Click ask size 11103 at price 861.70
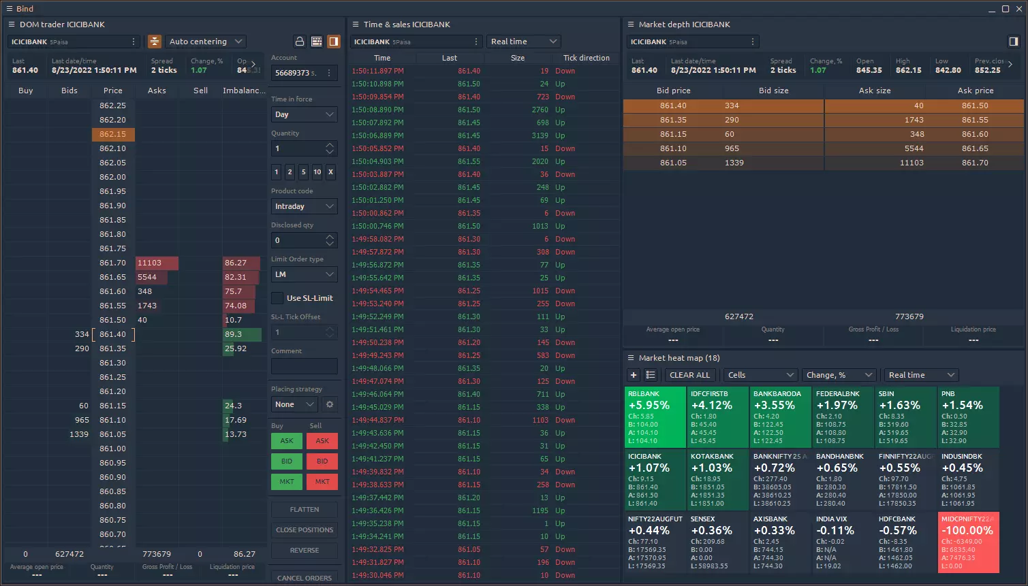 point(157,263)
